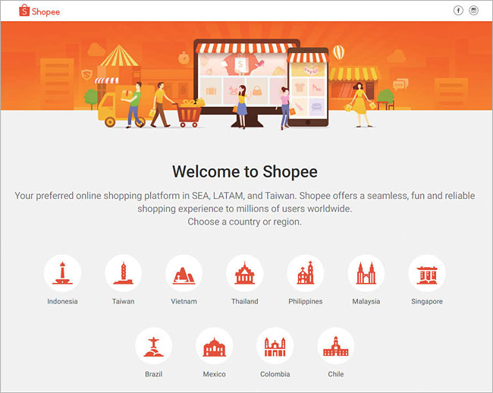The height and width of the screenshot is (393, 493).
Task: Pick the Malaysia twin towers icon
Action: 366,273
